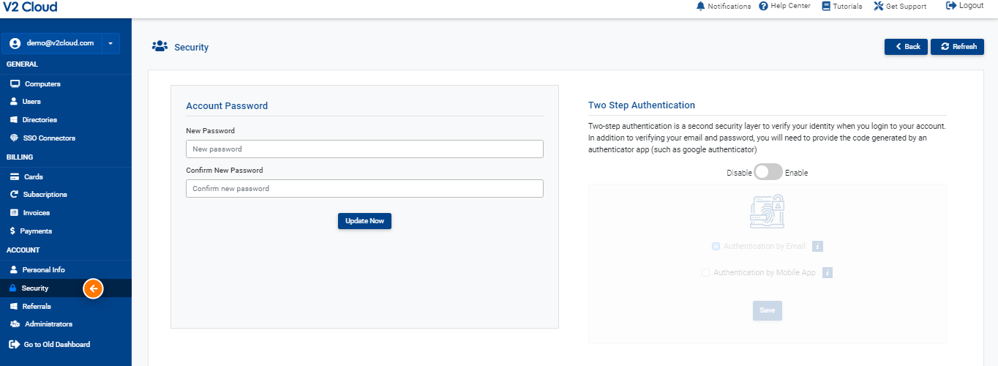Click the orange back arrow circle
This screenshot has width=998, height=366.
pos(94,288)
